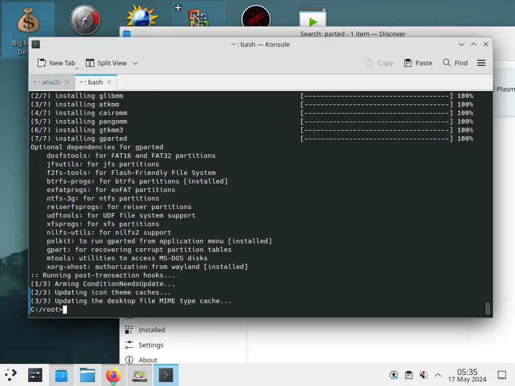The image size is (515, 386).
Task: Click '(3/3) Updating the desktop file MIME' line
Action: pyautogui.click(x=131, y=301)
